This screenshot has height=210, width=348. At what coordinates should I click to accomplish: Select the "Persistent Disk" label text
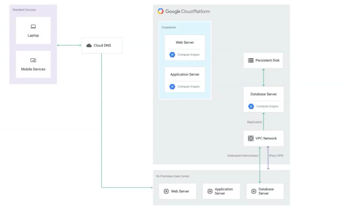coord(267,60)
